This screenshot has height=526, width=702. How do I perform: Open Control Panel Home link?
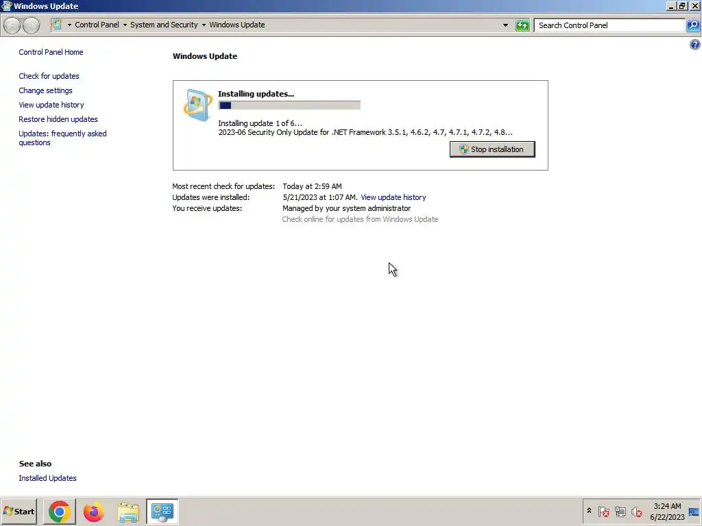[51, 52]
